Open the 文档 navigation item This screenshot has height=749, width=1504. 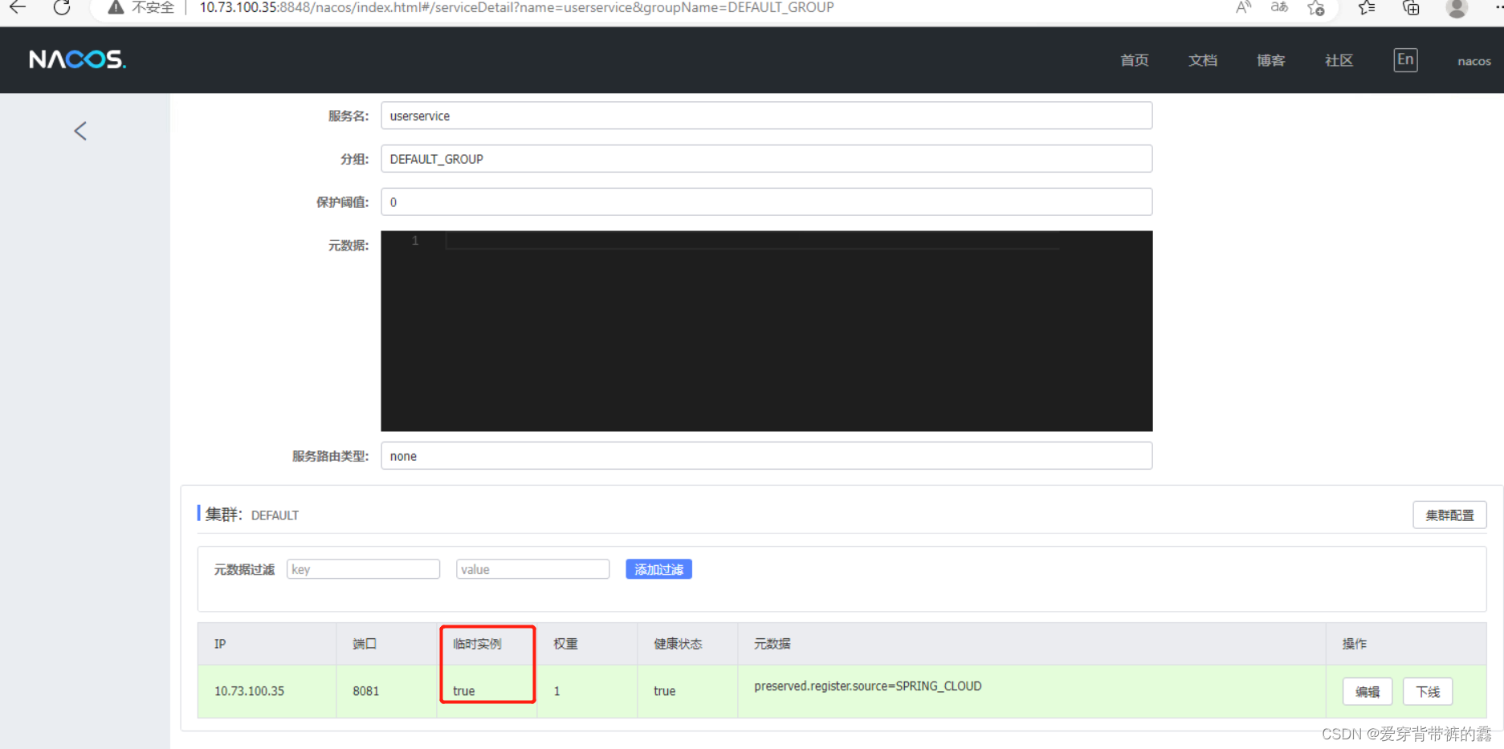[1202, 60]
